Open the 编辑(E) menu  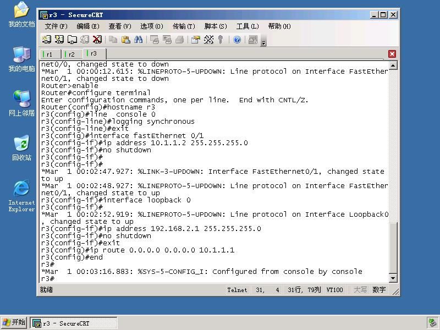click(x=88, y=26)
